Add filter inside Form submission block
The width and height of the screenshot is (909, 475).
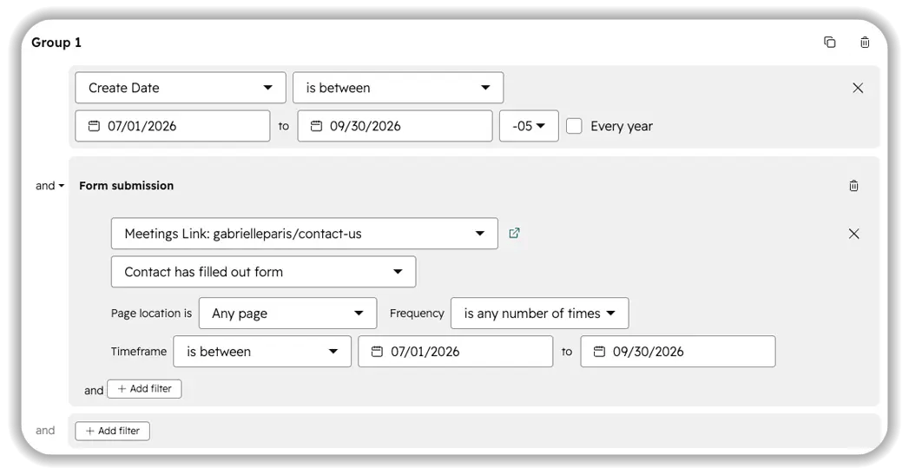click(144, 388)
